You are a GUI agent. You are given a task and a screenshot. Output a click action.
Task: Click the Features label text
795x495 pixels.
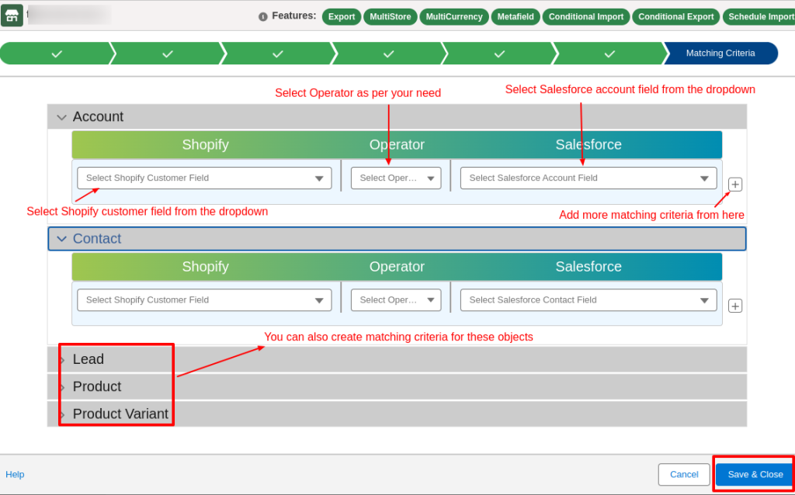point(294,16)
